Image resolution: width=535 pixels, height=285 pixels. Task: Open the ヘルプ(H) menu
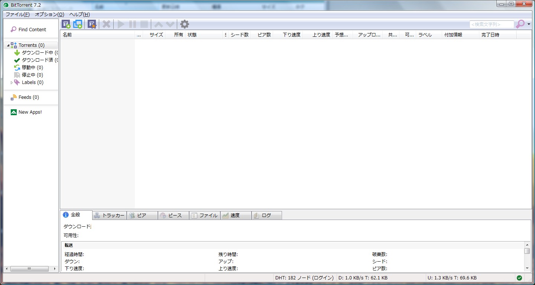[x=80, y=14]
